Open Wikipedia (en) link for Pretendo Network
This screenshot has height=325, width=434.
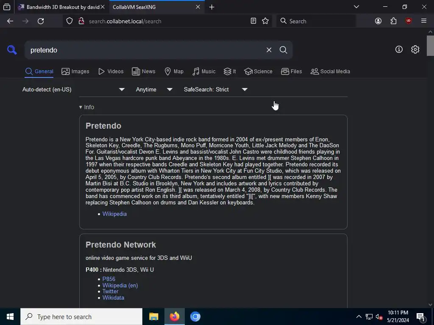click(120, 285)
